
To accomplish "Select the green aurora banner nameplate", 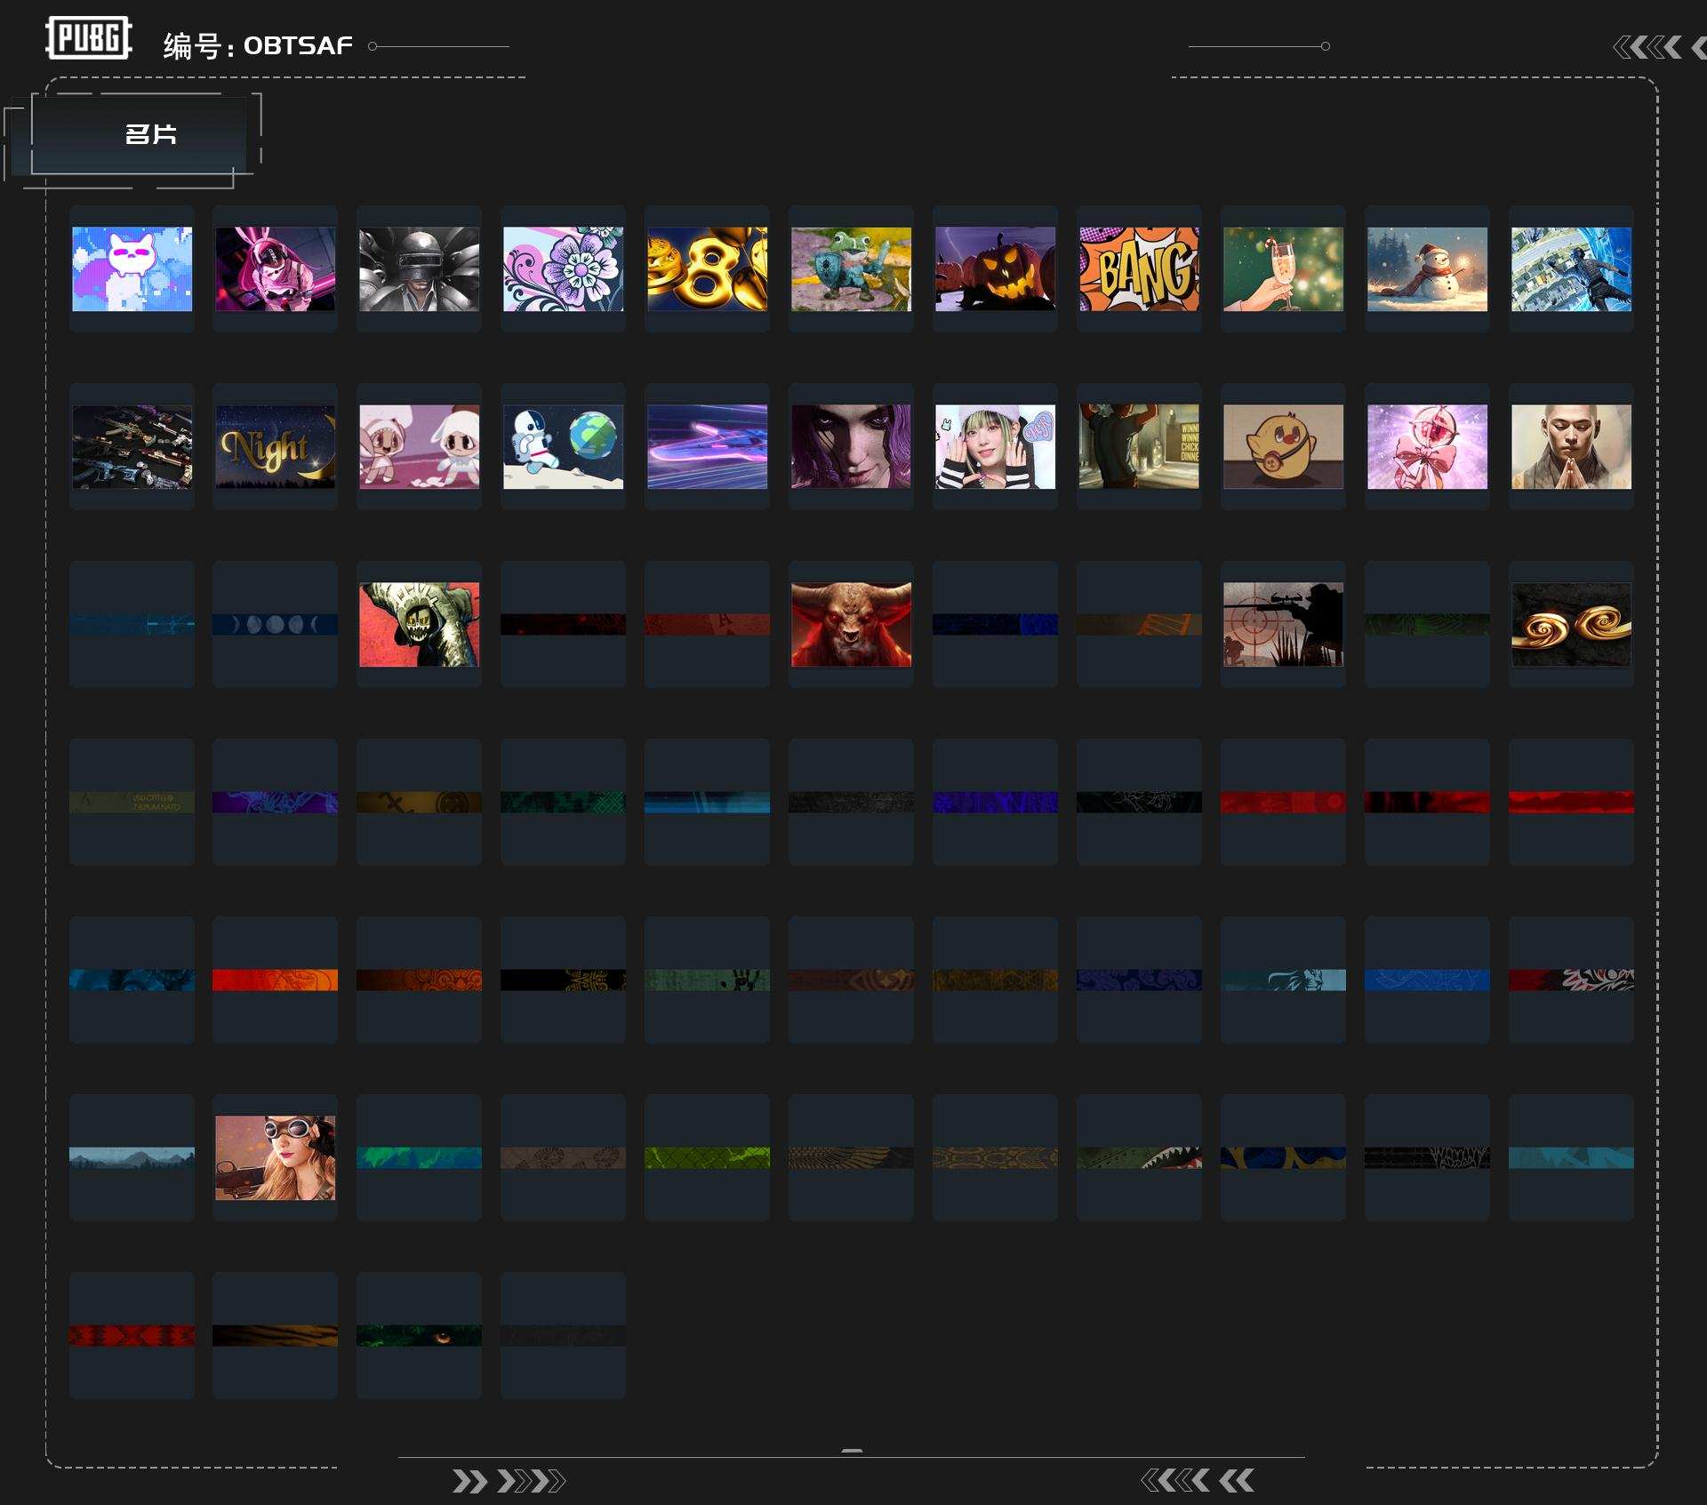I will 420,1158.
